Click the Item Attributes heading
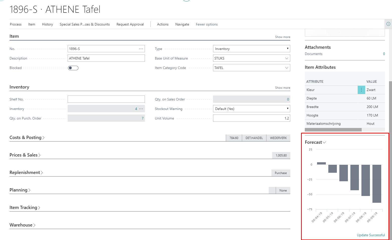 point(320,67)
